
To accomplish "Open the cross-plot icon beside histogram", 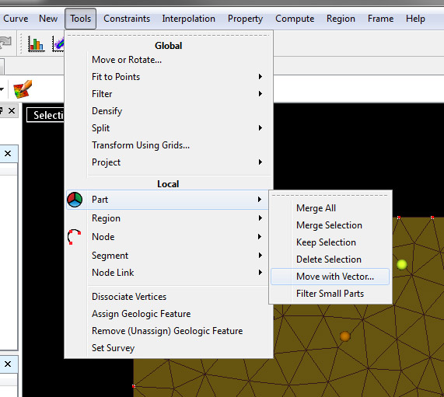I will [x=58, y=44].
